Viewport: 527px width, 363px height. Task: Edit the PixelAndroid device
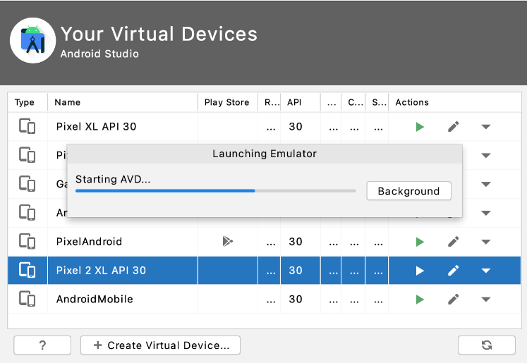(454, 242)
